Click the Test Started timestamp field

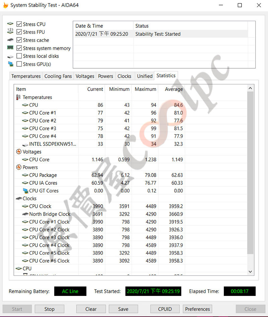153,291
